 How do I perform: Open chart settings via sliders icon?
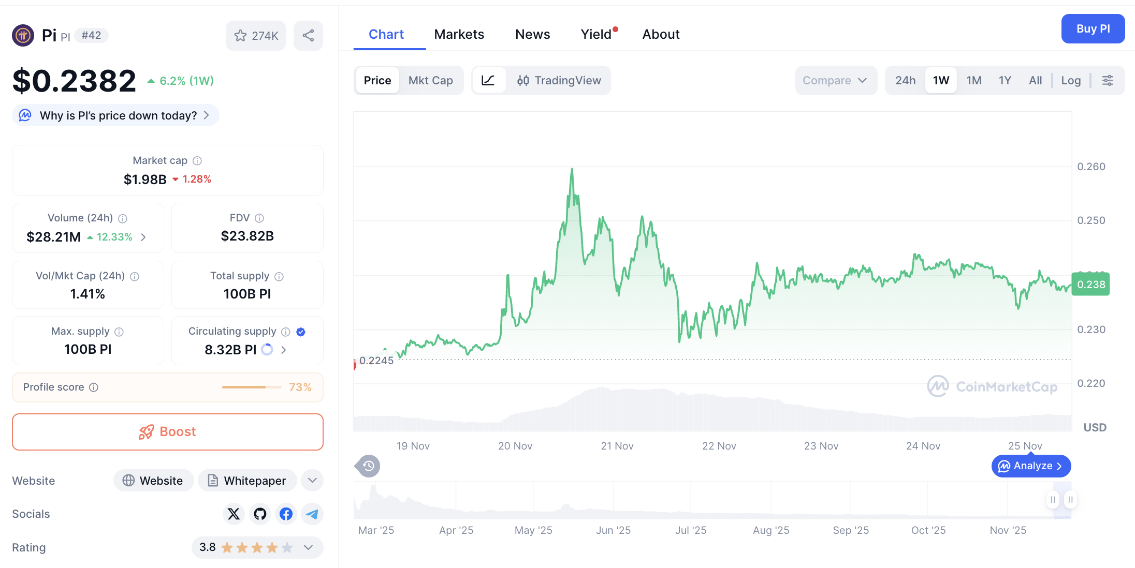[1108, 80]
